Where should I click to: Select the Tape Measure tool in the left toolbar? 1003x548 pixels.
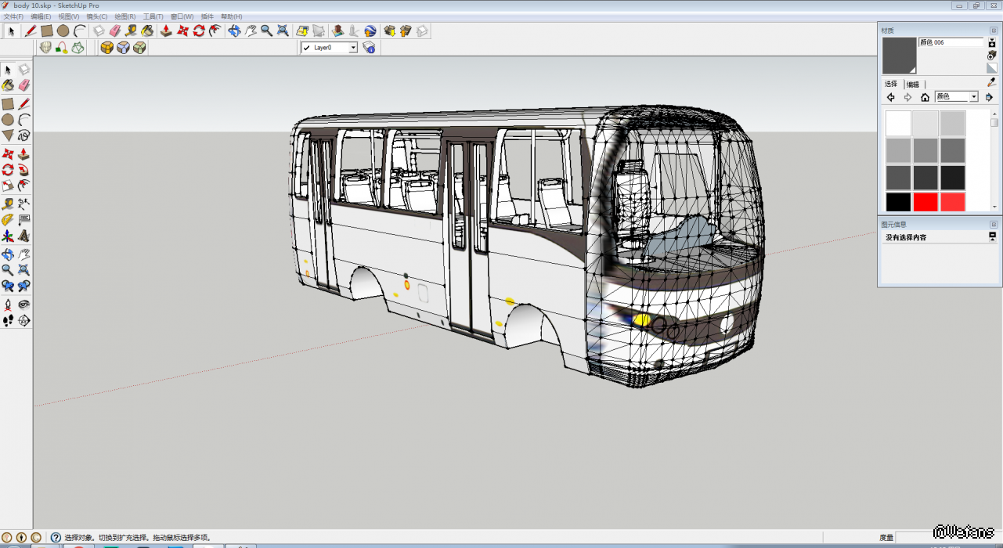(x=8, y=203)
